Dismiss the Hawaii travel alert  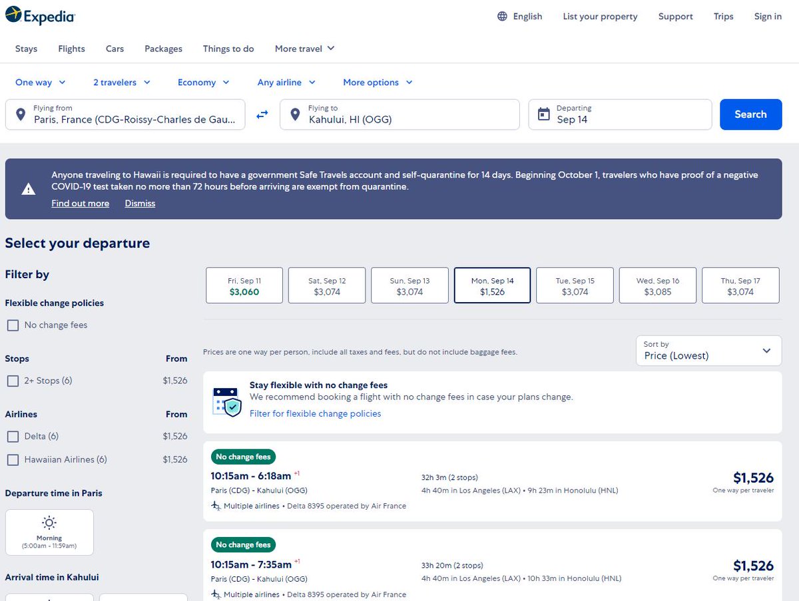coord(140,204)
